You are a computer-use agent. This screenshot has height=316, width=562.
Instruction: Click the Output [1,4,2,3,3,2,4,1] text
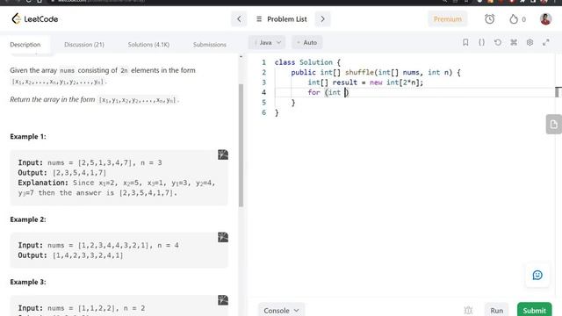(70, 255)
